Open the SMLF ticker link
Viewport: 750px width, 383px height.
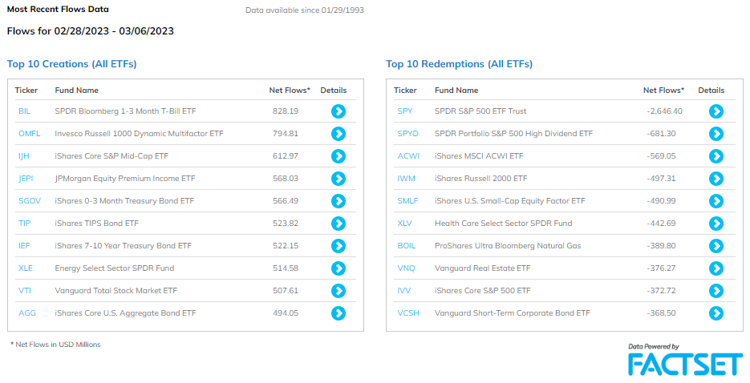pyautogui.click(x=407, y=200)
